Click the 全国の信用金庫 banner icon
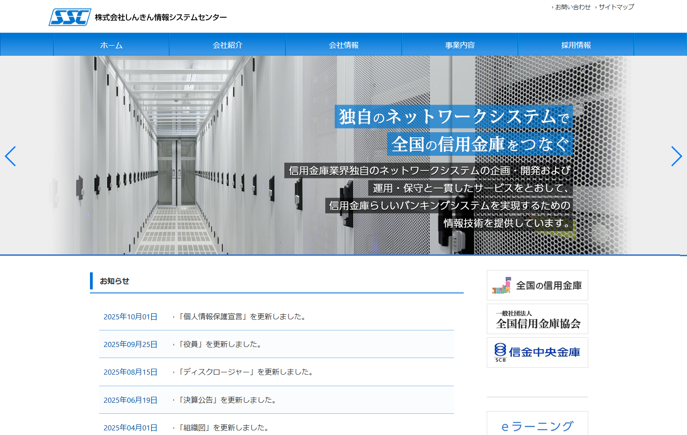The width and height of the screenshot is (687, 435). tap(537, 285)
